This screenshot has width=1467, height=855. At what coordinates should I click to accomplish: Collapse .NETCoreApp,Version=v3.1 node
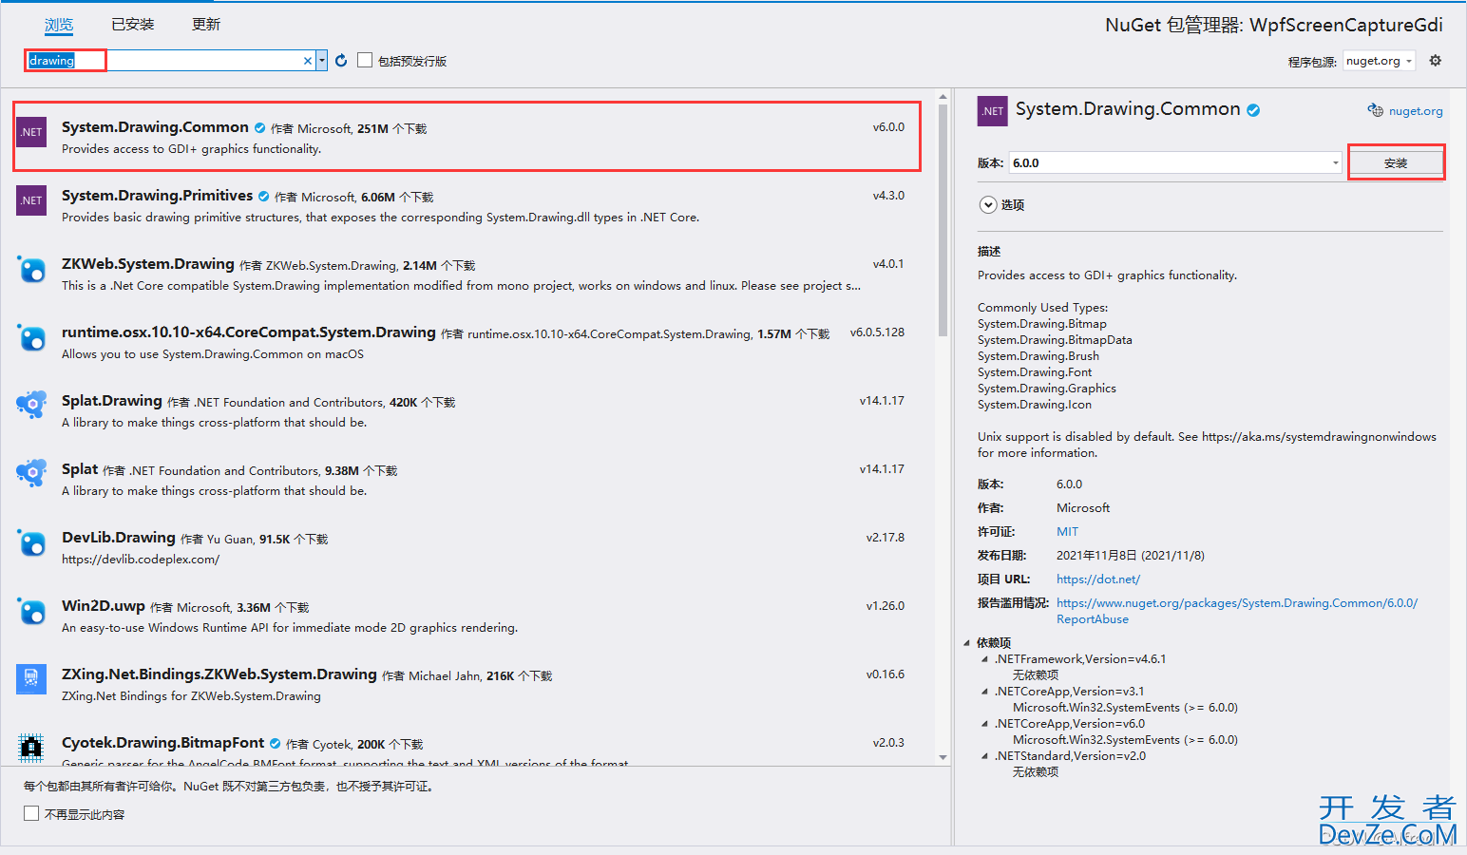click(x=984, y=692)
